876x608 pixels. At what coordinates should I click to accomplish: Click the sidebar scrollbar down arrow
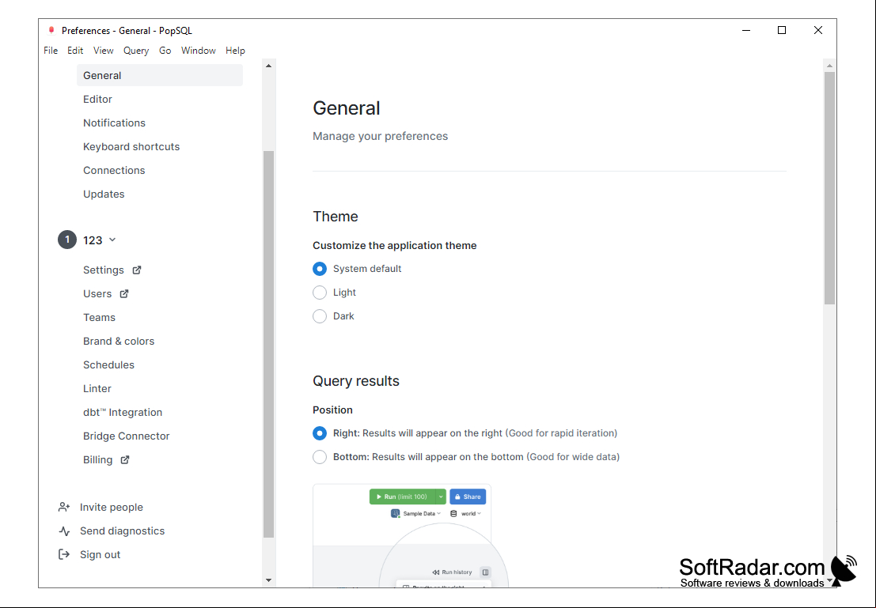269,580
